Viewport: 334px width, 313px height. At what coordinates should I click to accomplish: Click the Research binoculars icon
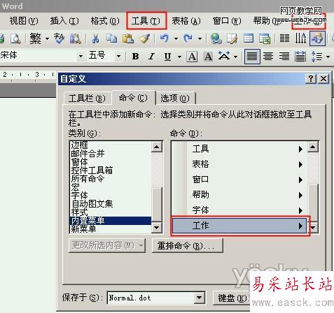pyautogui.click(x=75, y=38)
